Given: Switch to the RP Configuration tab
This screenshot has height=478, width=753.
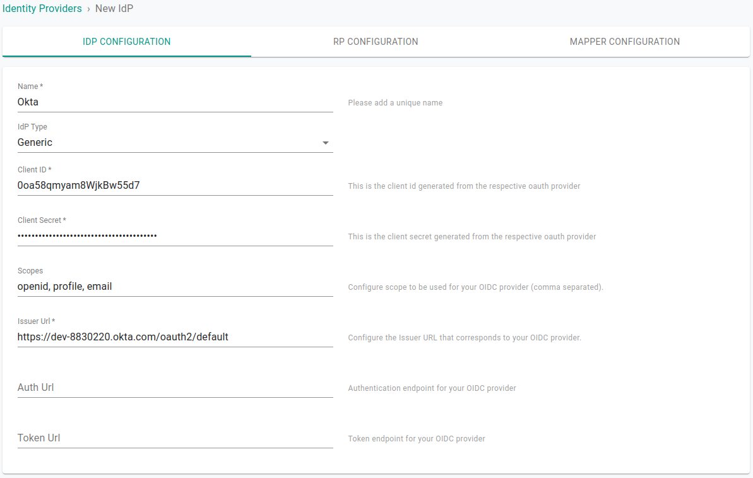Looking at the screenshot, I should click(376, 42).
